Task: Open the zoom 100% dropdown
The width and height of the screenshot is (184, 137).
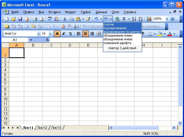Action: point(167,19)
